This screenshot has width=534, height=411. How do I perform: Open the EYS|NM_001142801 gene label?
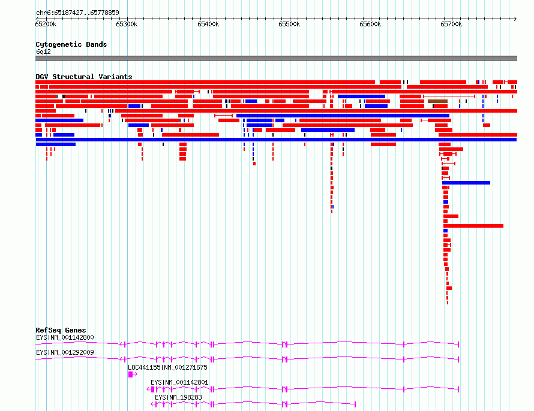pyautogui.click(x=179, y=382)
